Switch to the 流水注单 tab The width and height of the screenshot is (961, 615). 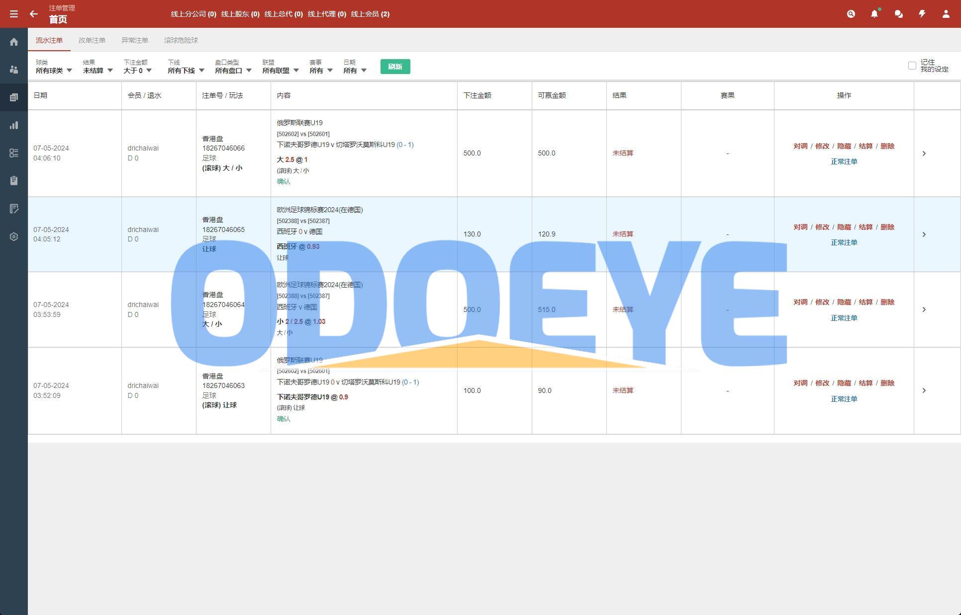[49, 40]
